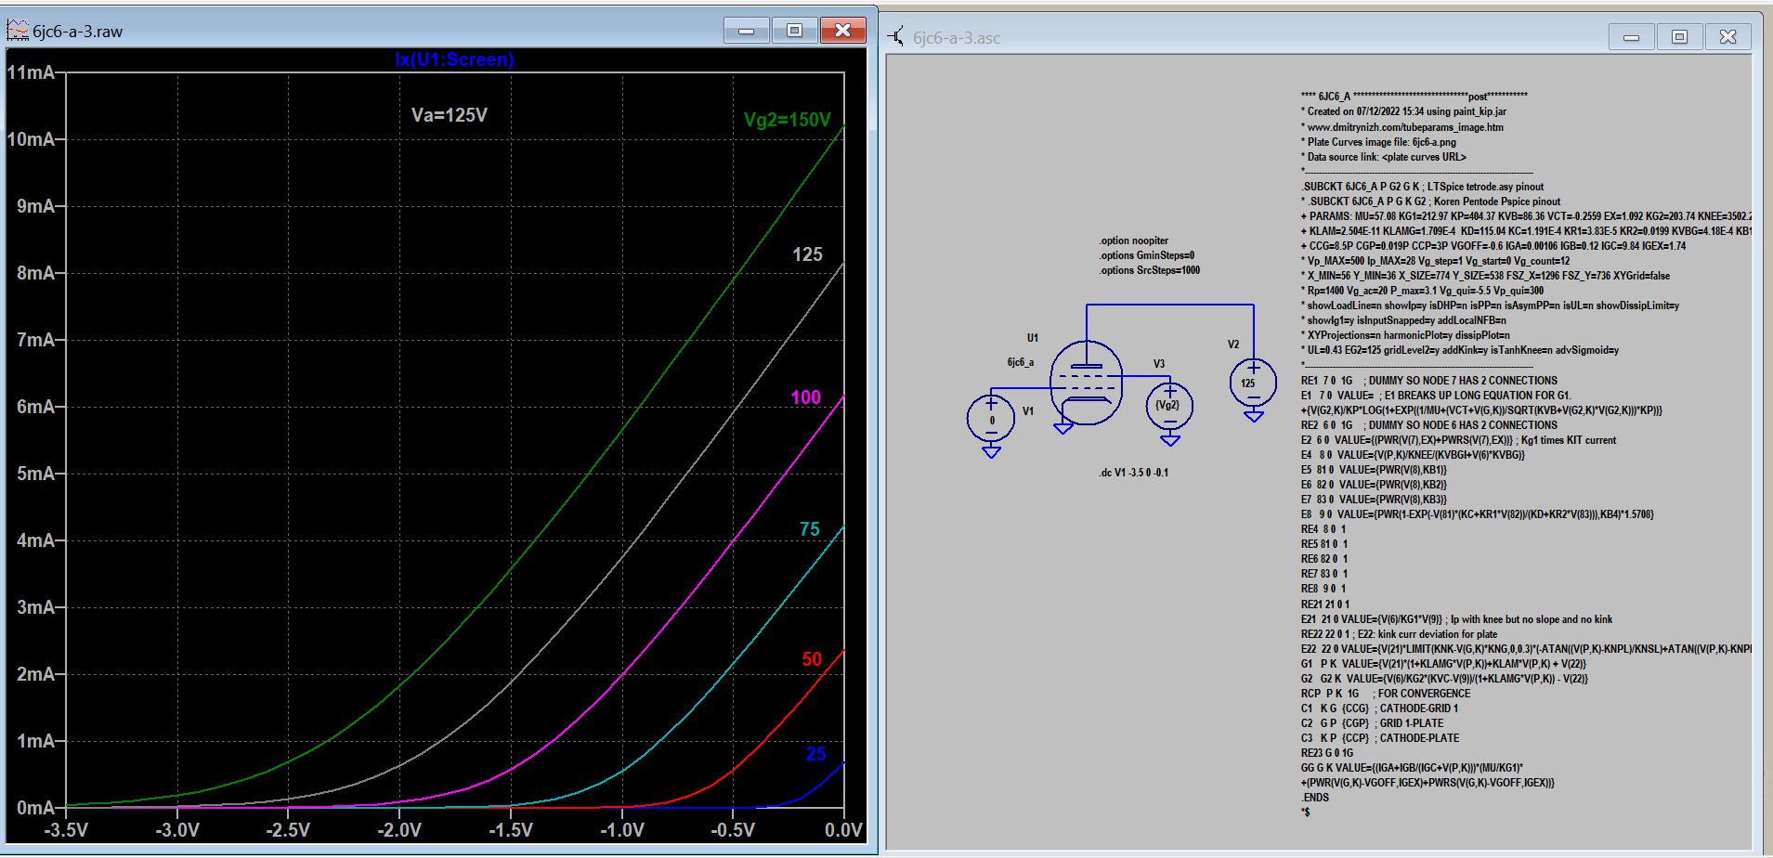Screen dimensions: 1773x858
Task: Click the 'C3 K P {CCP} ; CATHODE-PLATE' line
Action: coord(1380,738)
